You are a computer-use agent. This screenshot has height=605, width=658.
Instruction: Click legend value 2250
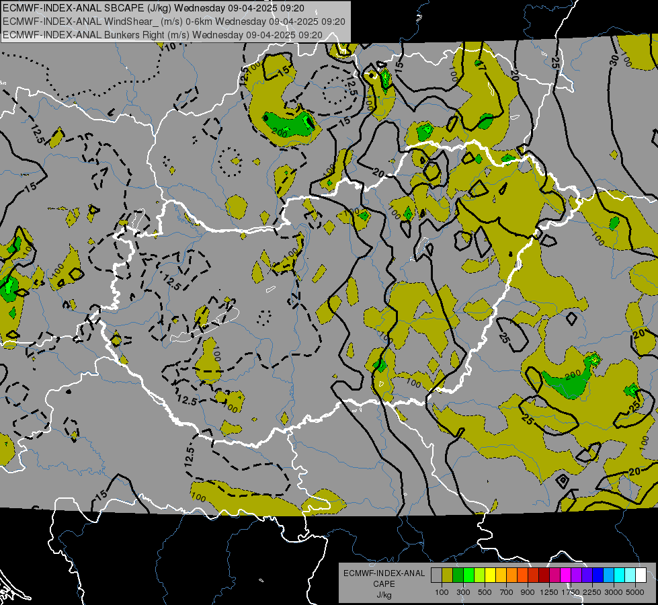592,592
